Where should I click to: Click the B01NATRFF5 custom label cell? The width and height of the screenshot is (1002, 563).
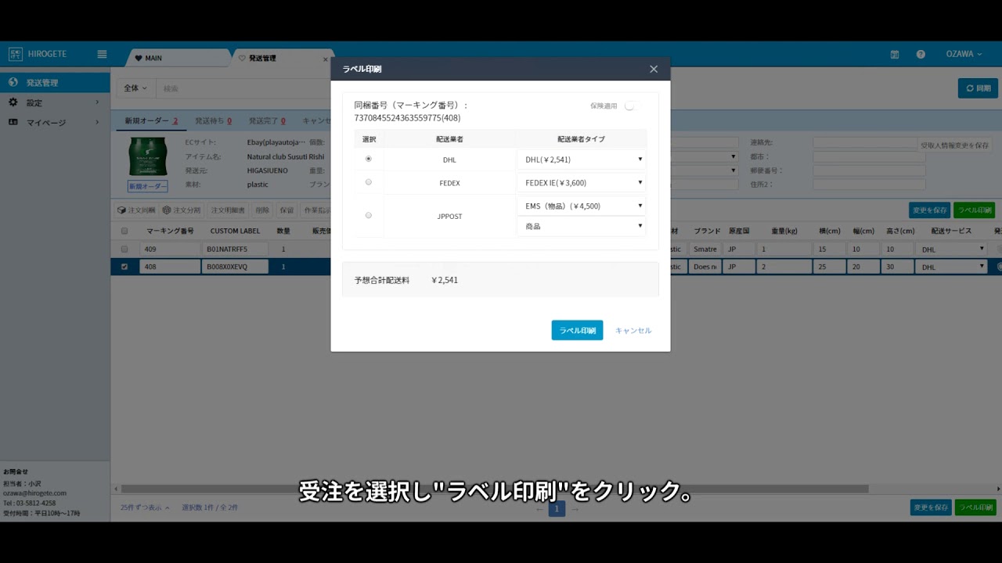click(x=235, y=249)
